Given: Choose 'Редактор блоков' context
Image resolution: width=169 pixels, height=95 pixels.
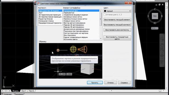Looking at the screenshot, I should click(45, 19).
